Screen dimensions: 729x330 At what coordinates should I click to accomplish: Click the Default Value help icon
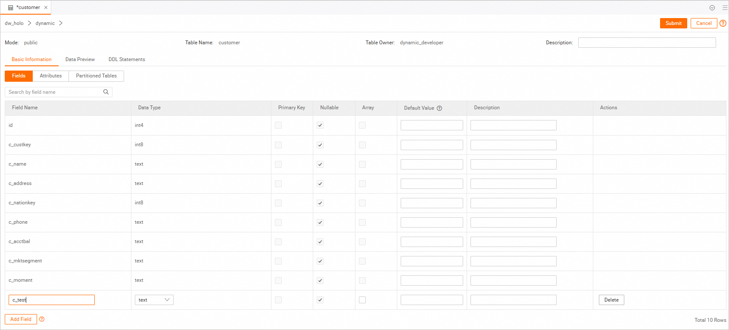pos(439,108)
